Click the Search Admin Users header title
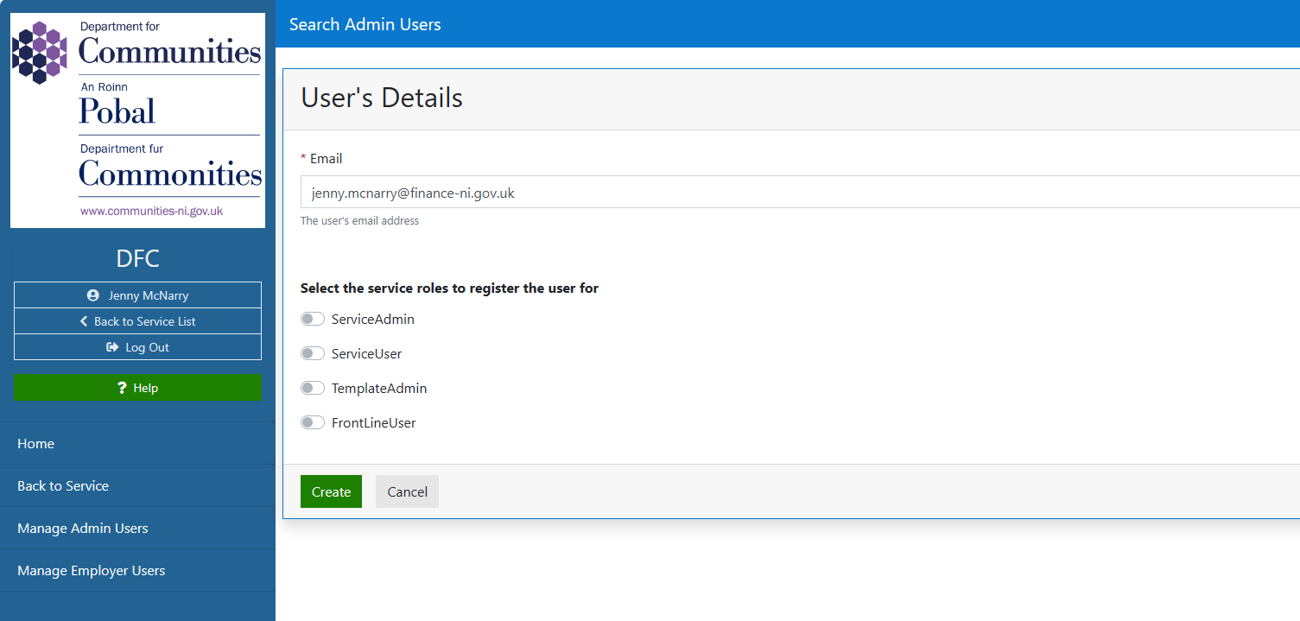 [365, 24]
